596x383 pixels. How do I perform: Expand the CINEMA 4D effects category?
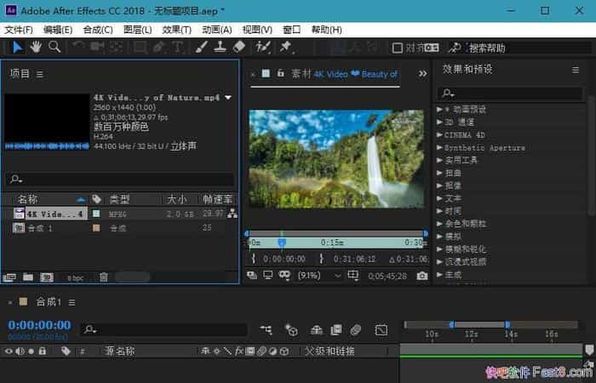[x=440, y=134]
